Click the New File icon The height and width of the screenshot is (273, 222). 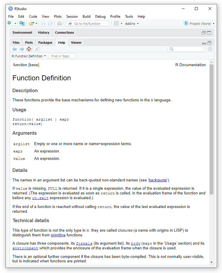[9, 23]
